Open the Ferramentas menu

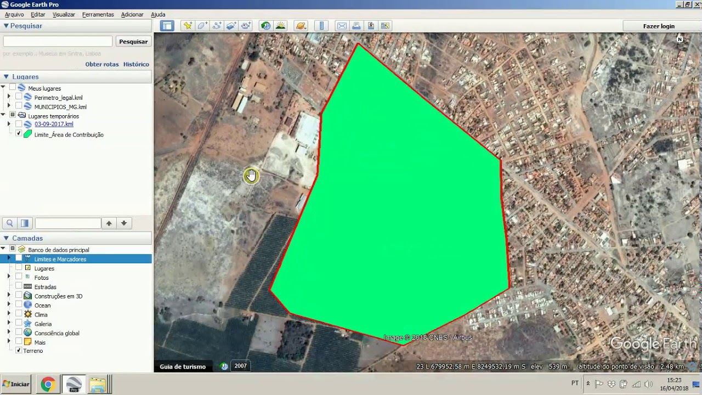(98, 14)
